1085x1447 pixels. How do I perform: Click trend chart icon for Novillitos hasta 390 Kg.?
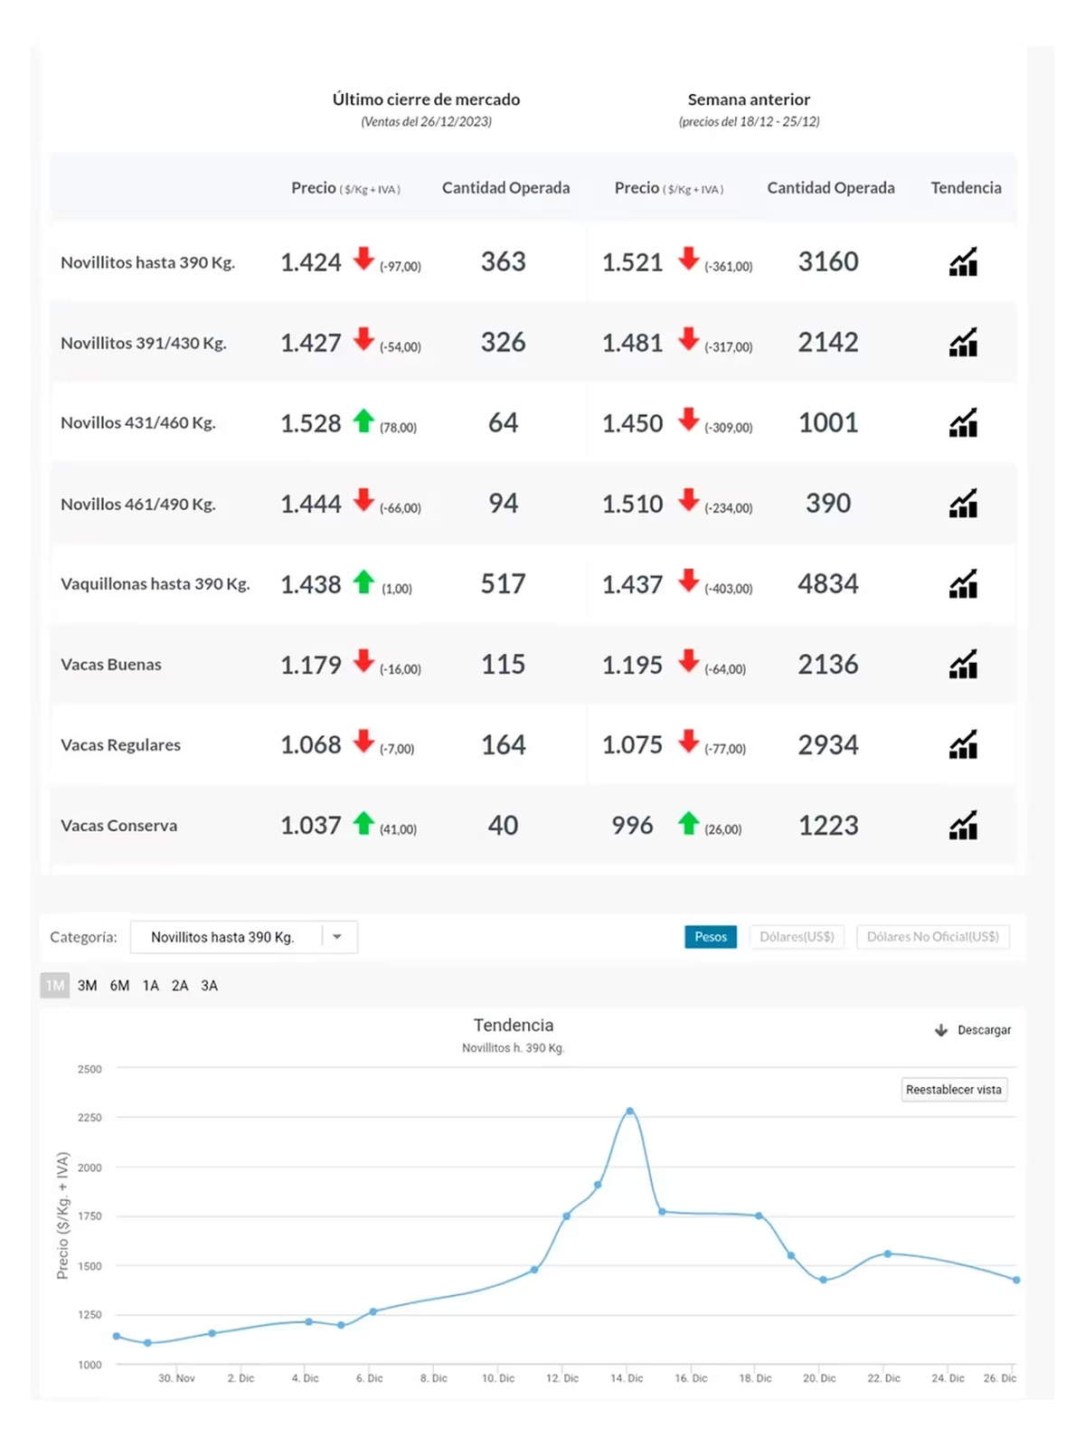[963, 262]
